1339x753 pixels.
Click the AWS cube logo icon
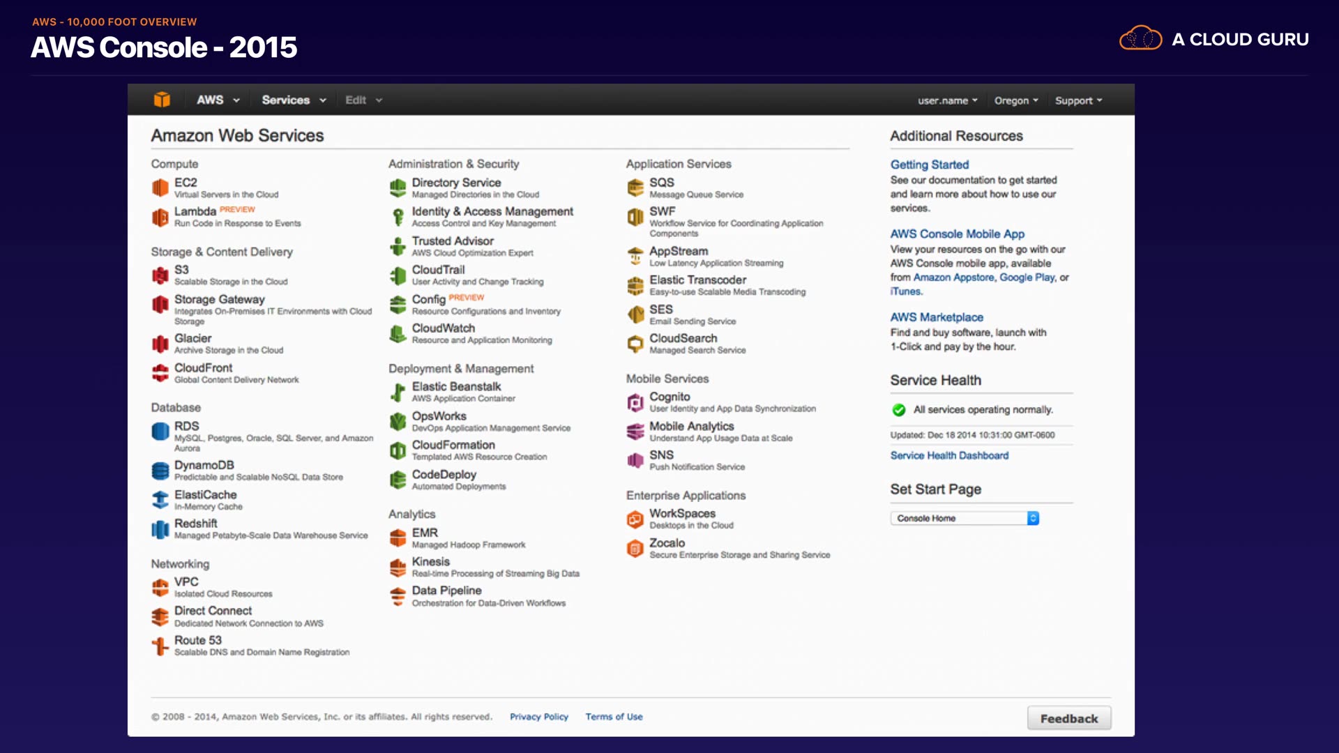coord(162,100)
